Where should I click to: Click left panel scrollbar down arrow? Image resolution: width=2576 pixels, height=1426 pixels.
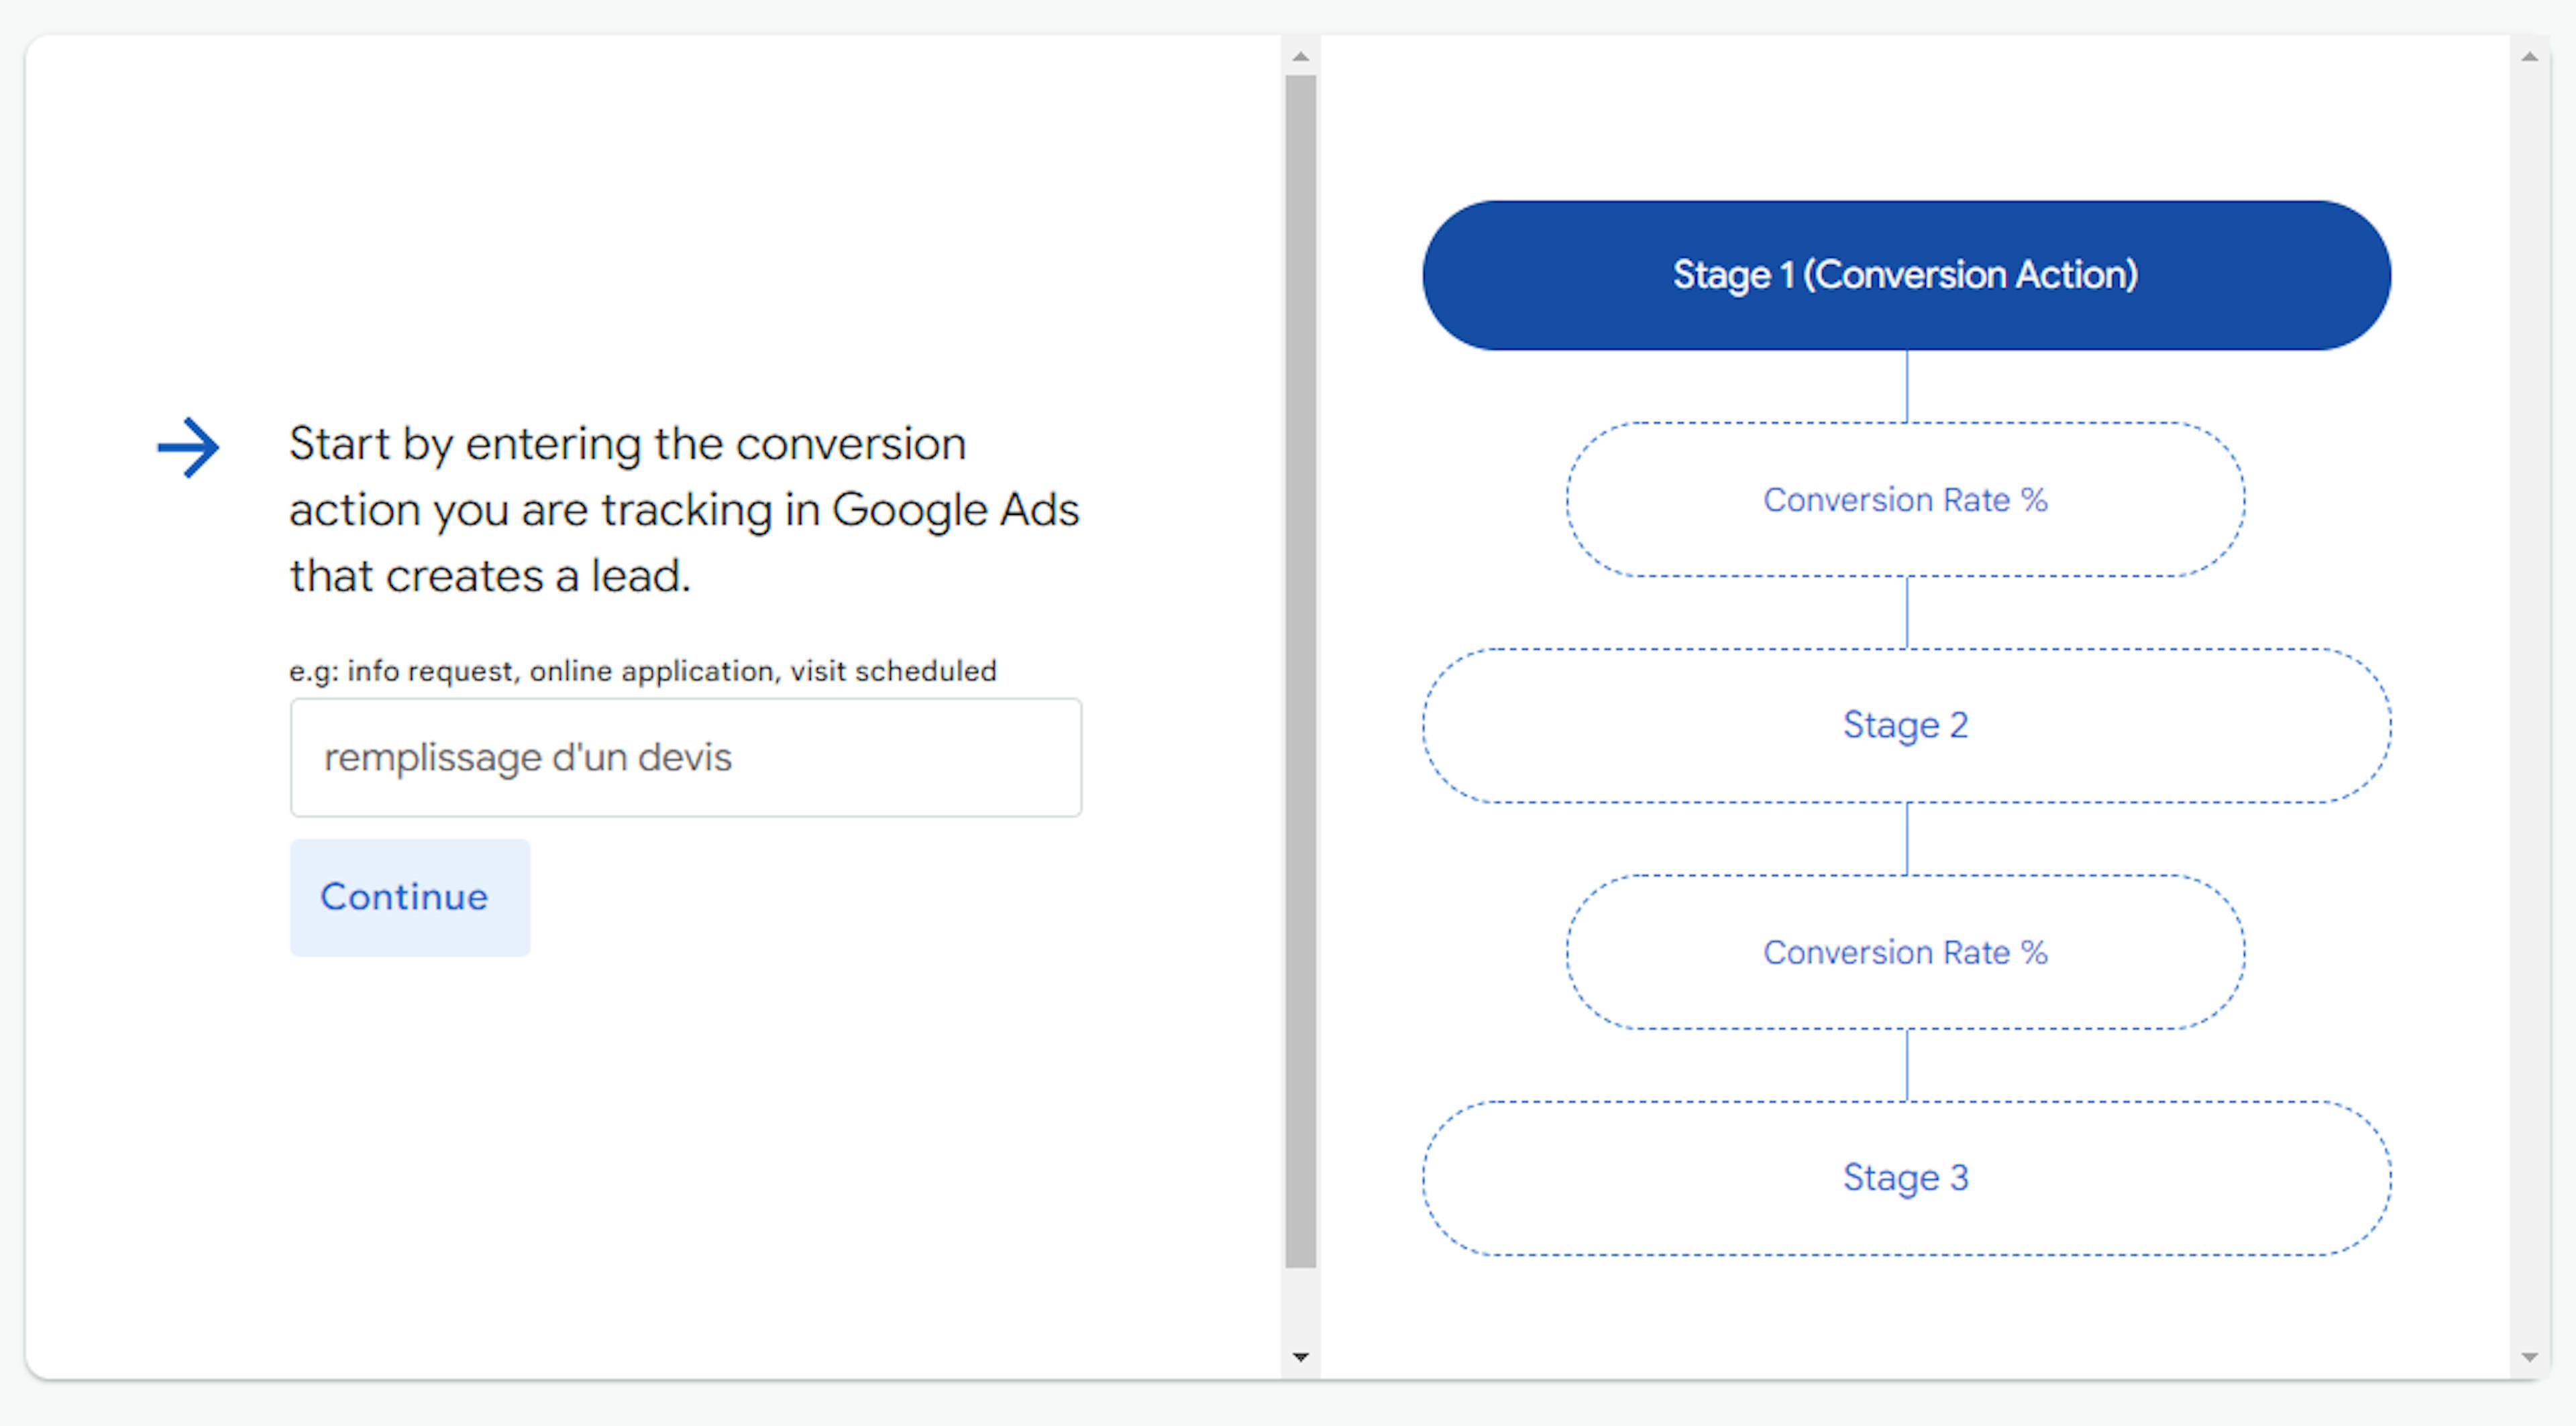1300,1356
